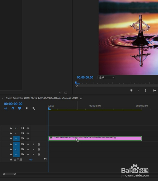Go to In point in monitor
Image resolution: width=158 pixels, height=181 pixels.
(155, 90)
